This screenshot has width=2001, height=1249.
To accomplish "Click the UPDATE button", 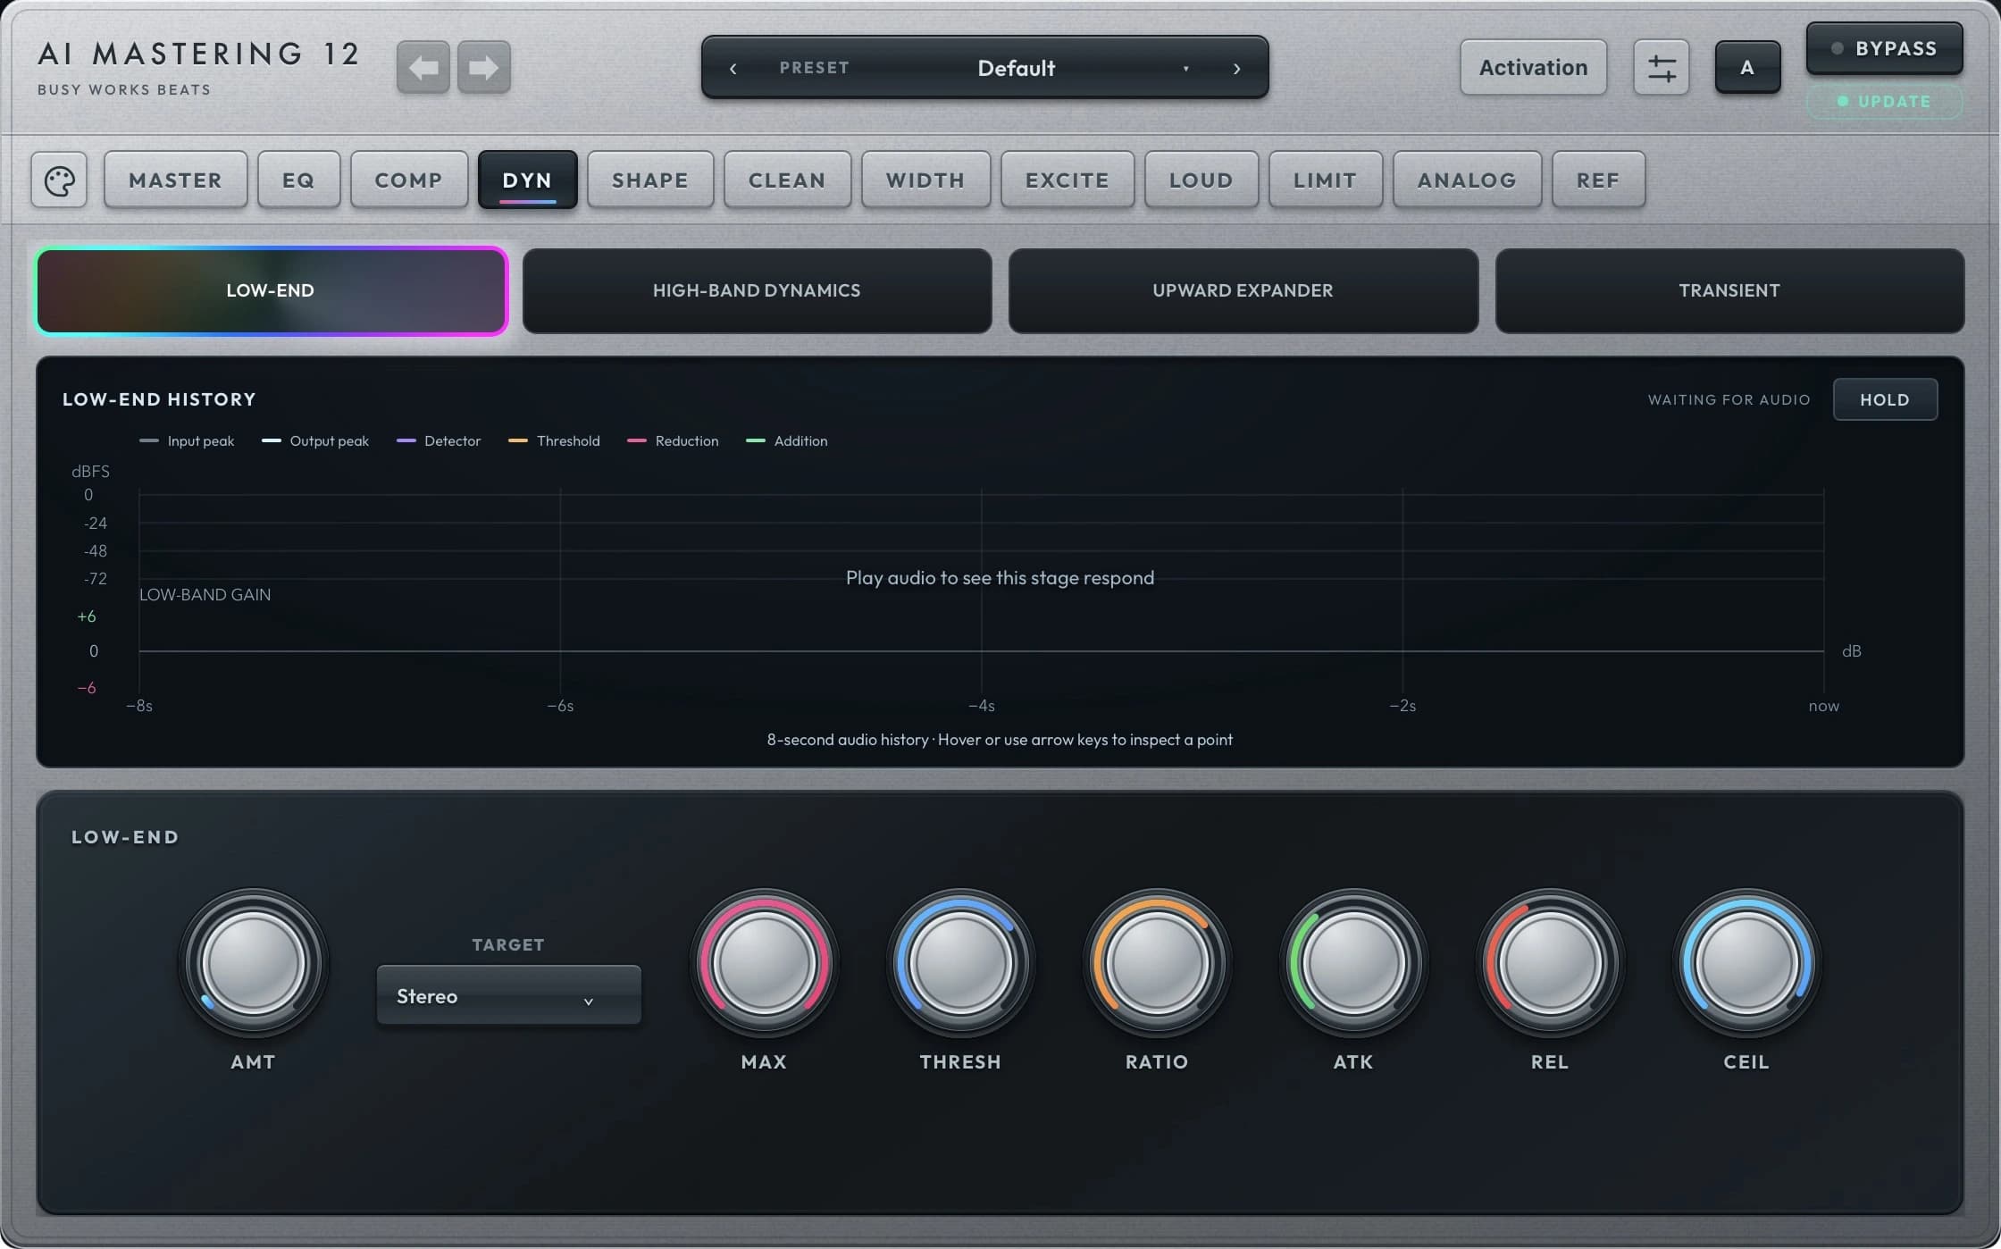I will (x=1884, y=101).
